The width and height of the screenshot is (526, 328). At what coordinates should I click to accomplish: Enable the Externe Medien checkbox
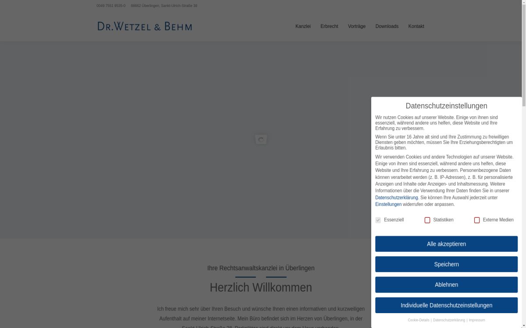(x=477, y=220)
